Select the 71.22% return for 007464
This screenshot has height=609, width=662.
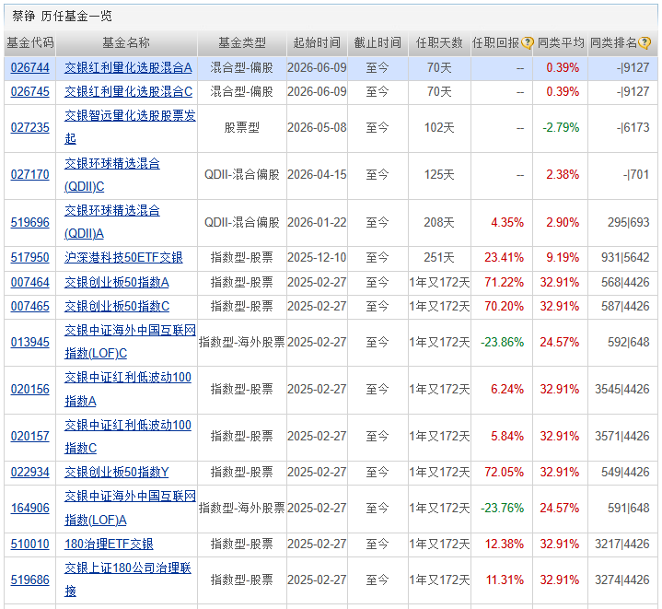click(505, 282)
